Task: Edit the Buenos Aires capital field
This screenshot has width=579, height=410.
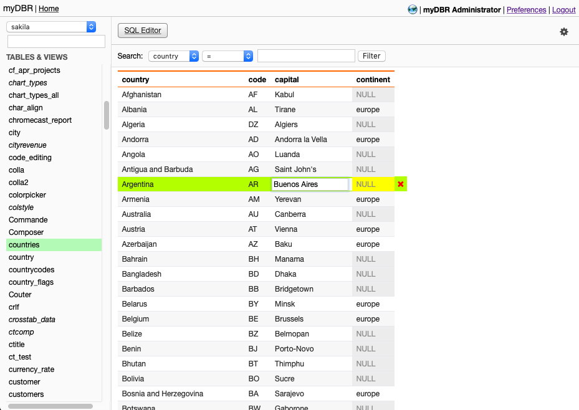Action: (310, 184)
